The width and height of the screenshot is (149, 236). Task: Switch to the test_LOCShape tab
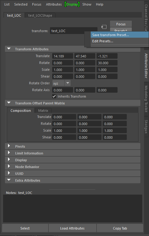pos(40,15)
